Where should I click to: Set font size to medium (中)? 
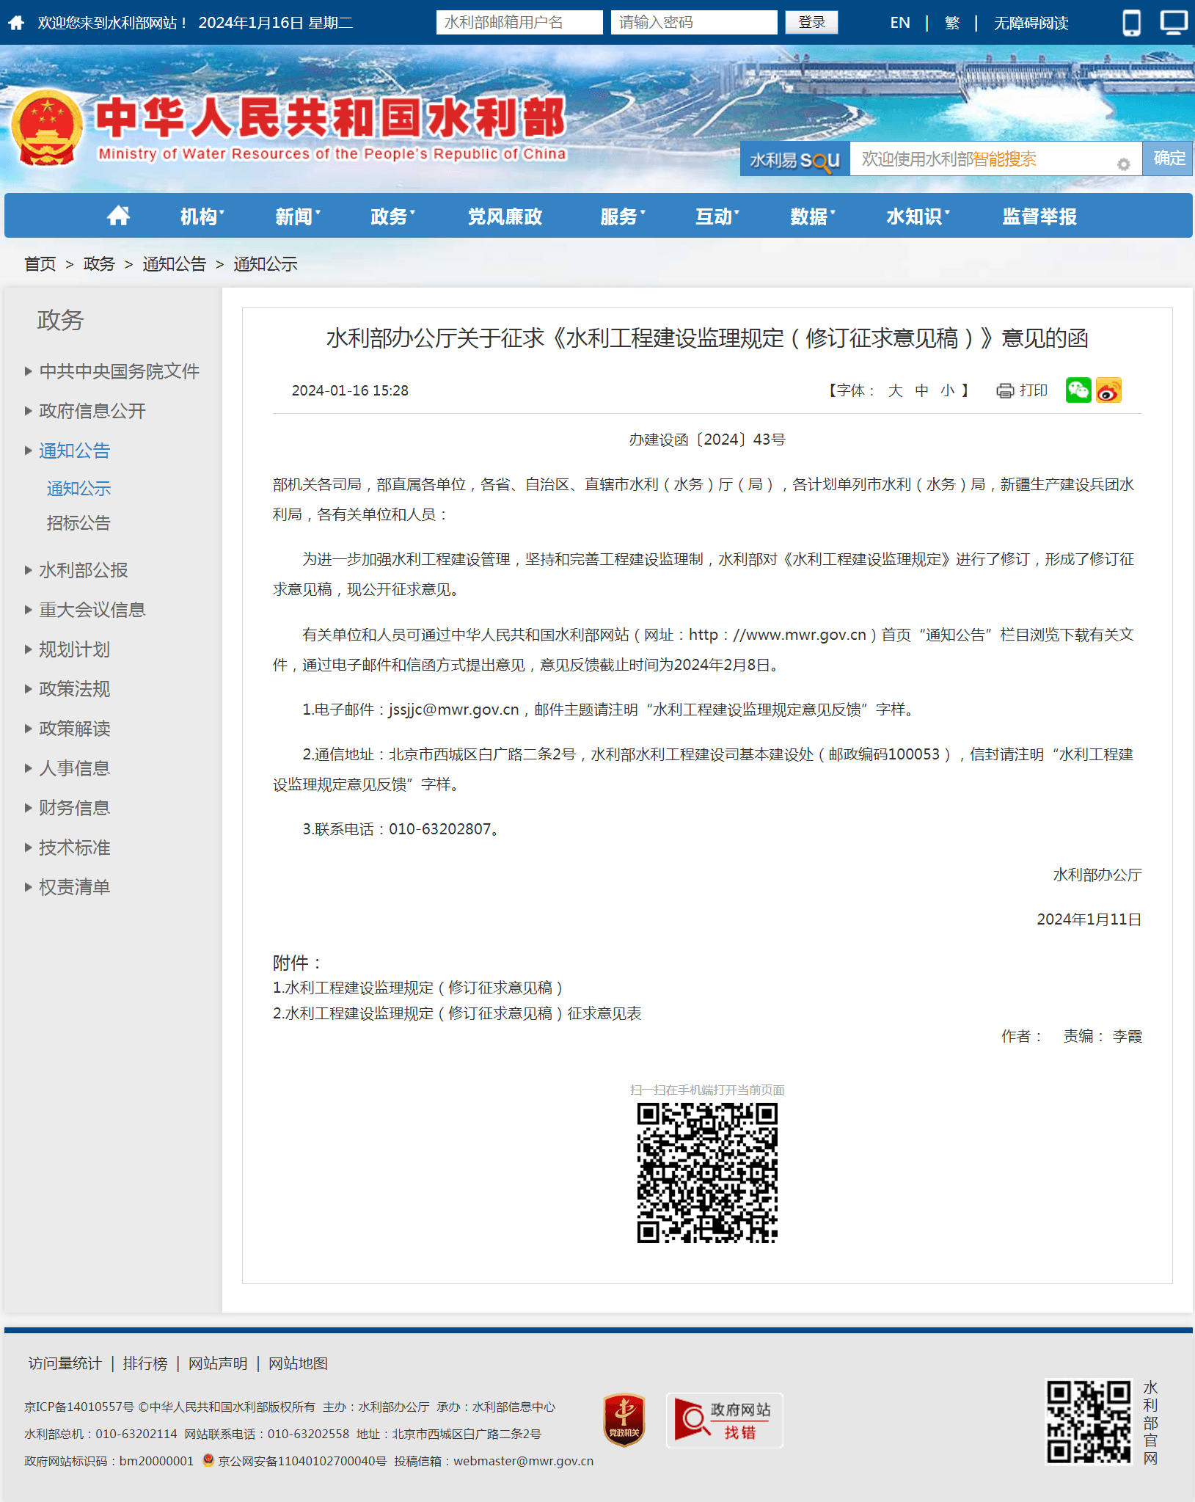[x=921, y=390]
